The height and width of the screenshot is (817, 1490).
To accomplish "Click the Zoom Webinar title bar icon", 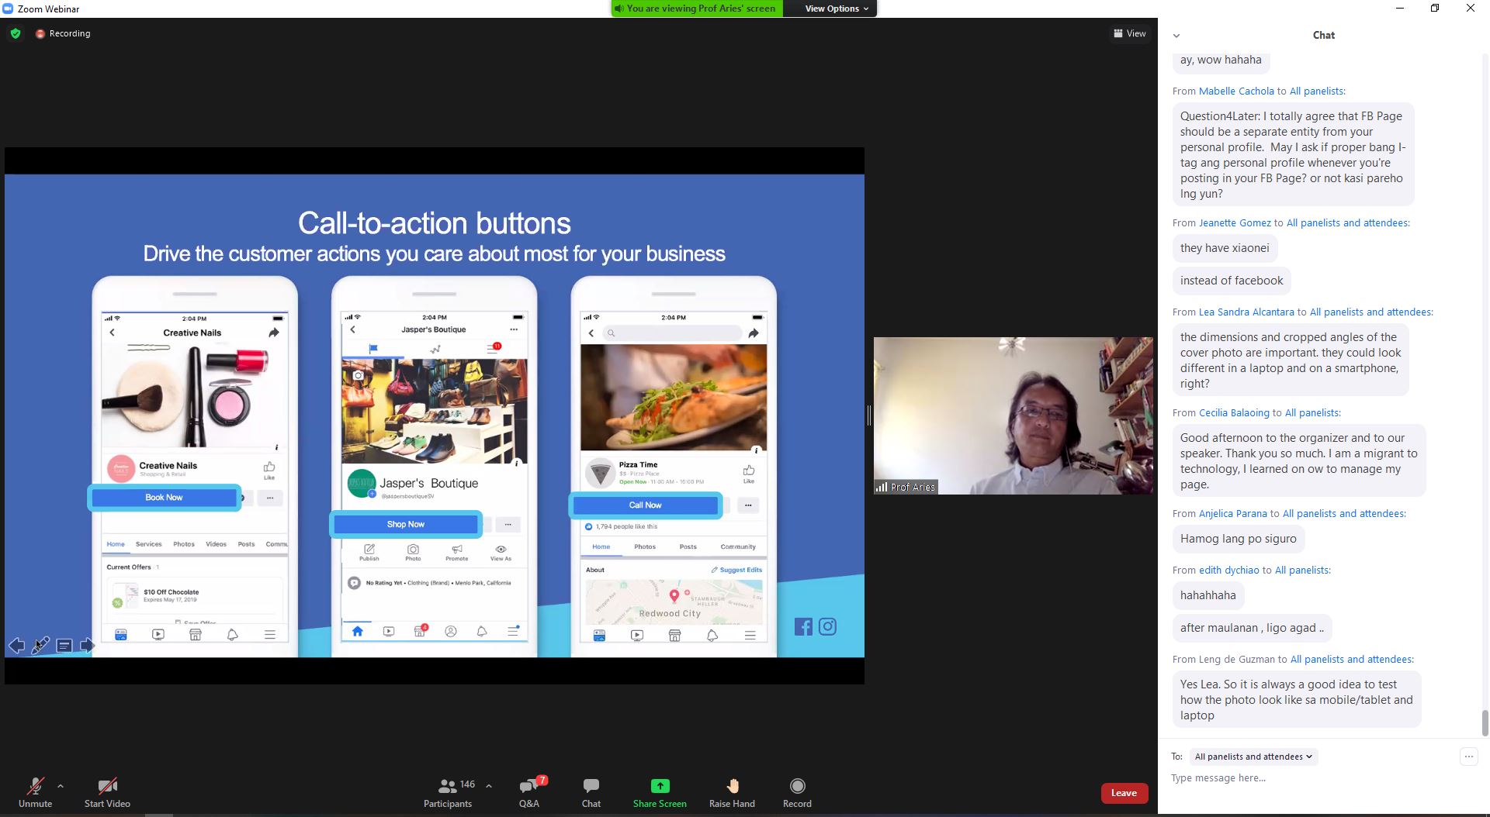I will point(8,9).
